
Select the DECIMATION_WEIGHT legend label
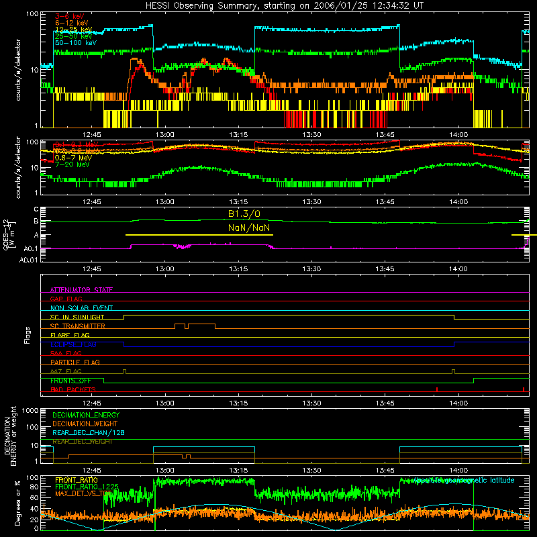pyautogui.click(x=85, y=424)
